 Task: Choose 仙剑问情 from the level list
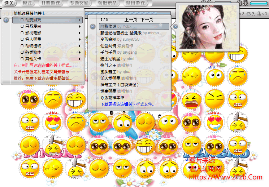point(108,46)
